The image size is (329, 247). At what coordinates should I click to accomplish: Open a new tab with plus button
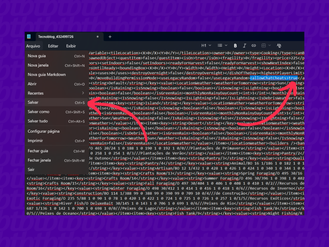(110, 37)
